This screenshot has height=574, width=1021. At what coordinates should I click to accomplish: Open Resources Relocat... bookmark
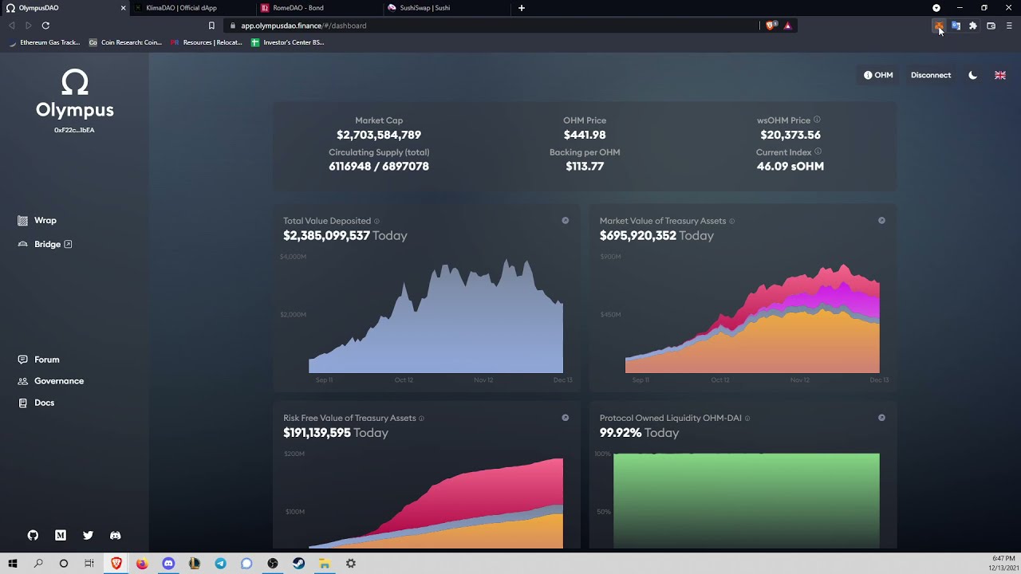[x=207, y=42]
